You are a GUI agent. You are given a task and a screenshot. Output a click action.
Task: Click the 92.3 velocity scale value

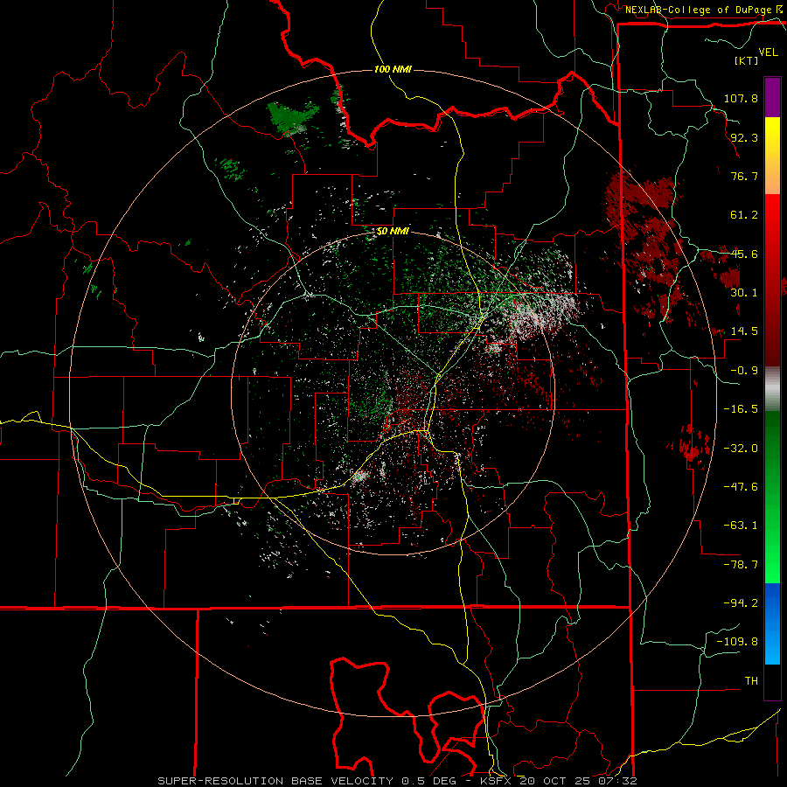click(x=744, y=137)
